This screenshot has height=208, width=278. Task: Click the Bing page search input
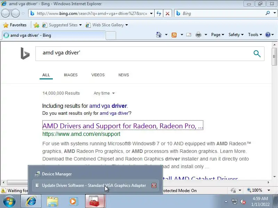tap(144, 54)
